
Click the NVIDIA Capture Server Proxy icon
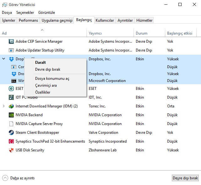(x=11, y=124)
